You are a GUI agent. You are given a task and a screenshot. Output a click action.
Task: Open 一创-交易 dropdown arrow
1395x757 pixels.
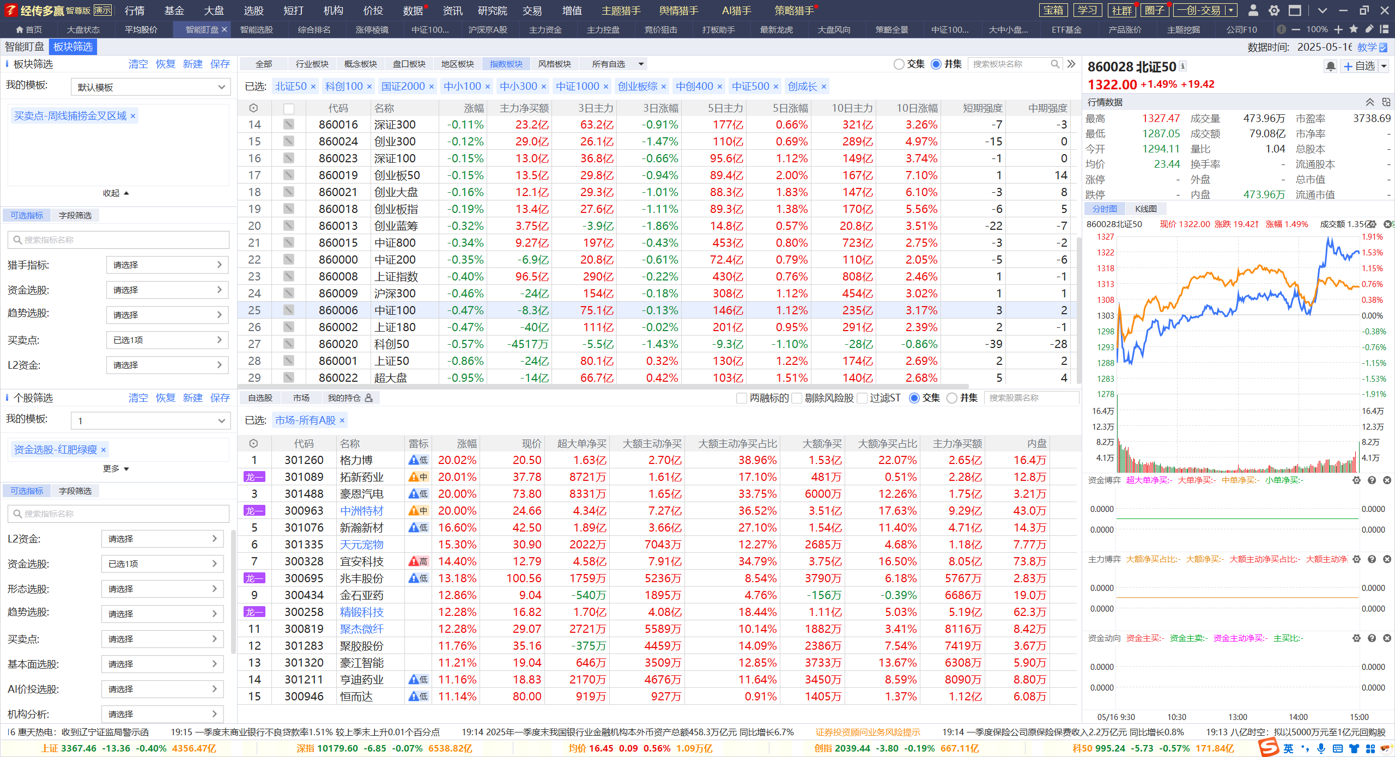(1230, 10)
